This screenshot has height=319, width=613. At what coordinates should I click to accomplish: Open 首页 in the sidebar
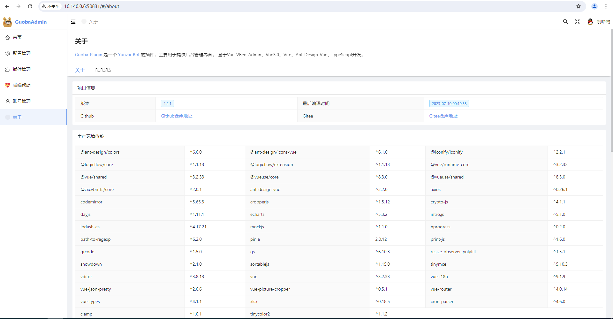click(17, 37)
